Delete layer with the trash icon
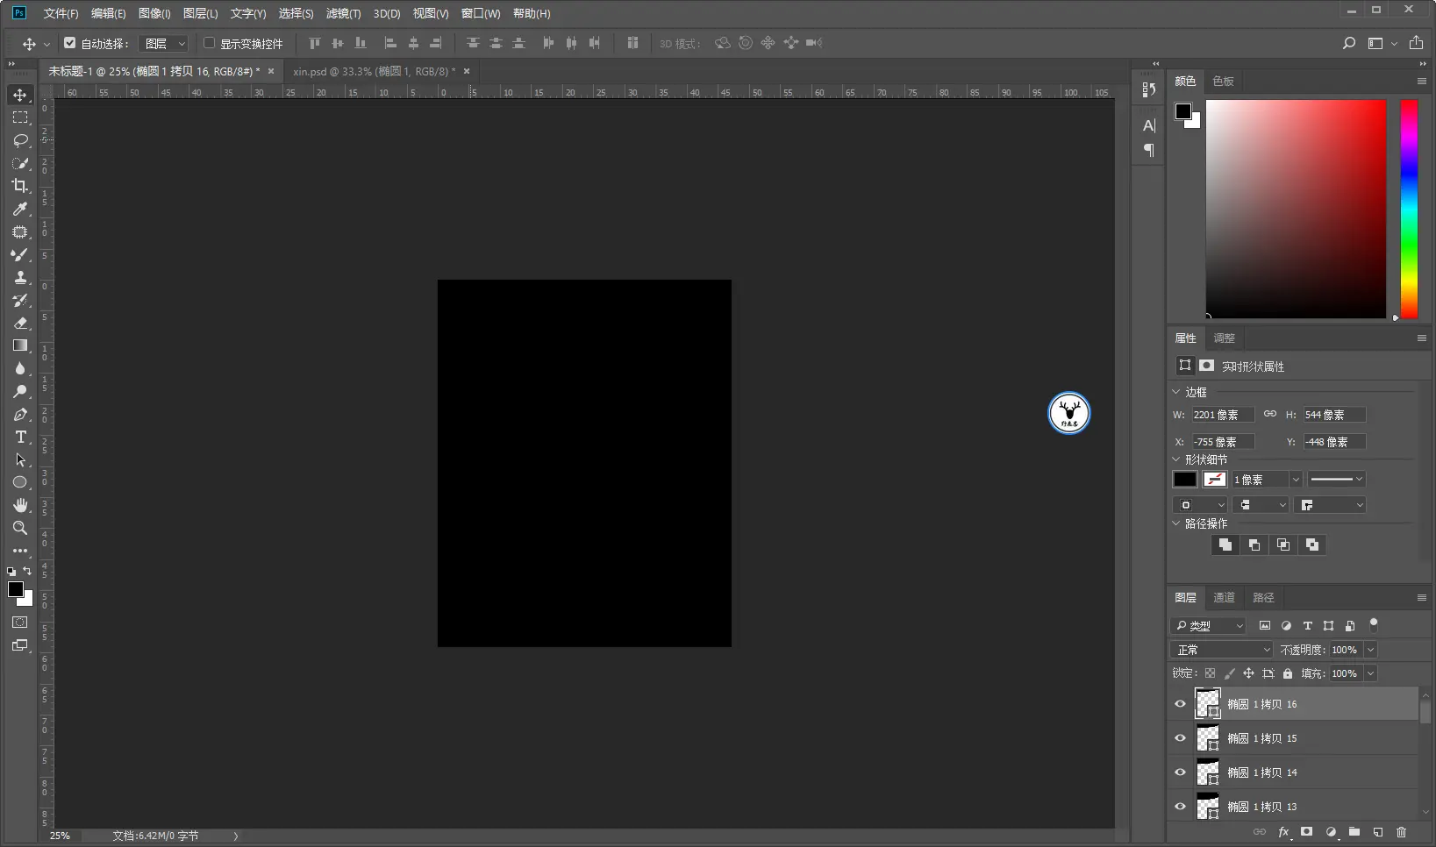The height and width of the screenshot is (847, 1436). [x=1401, y=831]
